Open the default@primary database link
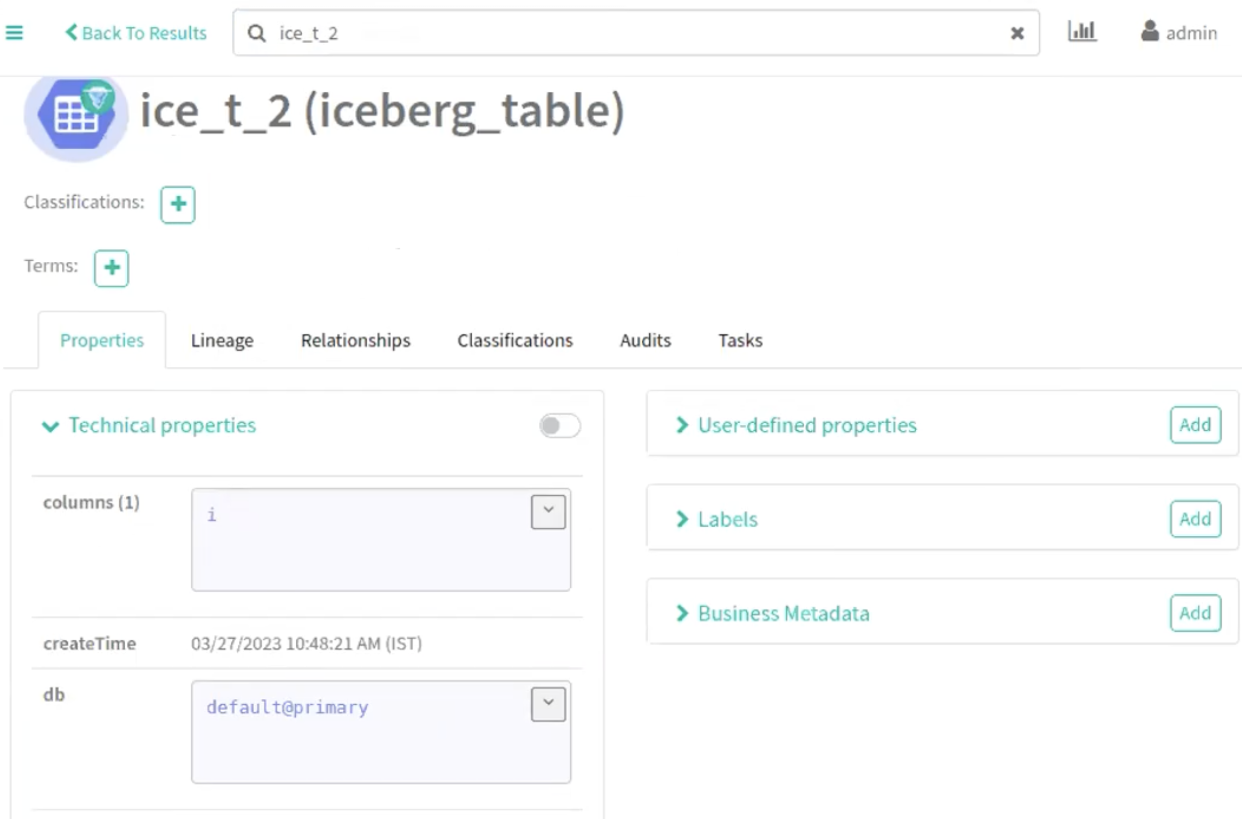Viewport: 1242px width, 819px height. [x=288, y=707]
